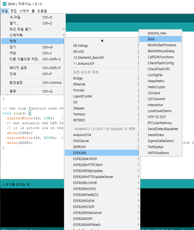Expand 09.USB examples

tap(102, 52)
